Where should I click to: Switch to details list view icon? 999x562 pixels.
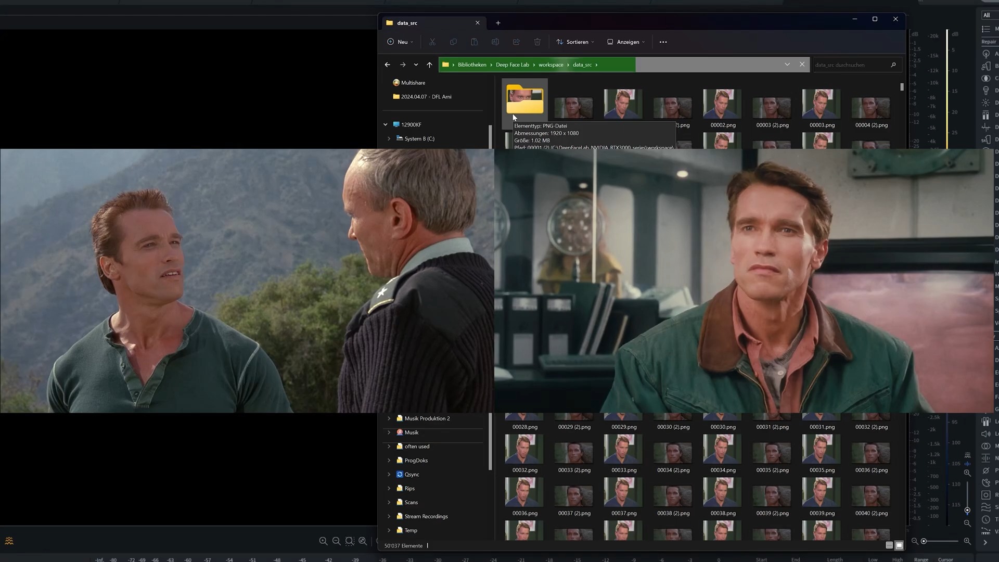click(x=889, y=545)
